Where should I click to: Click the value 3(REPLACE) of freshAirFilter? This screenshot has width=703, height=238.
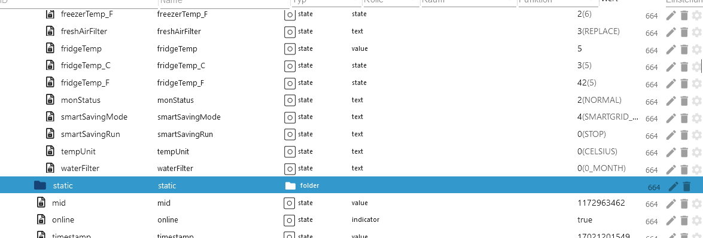(598, 31)
